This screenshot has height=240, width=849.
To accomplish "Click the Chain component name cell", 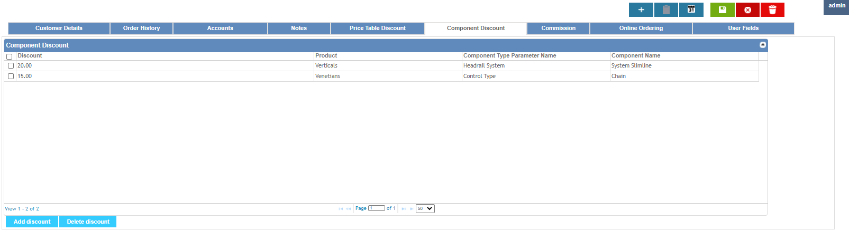I will pyautogui.click(x=684, y=76).
